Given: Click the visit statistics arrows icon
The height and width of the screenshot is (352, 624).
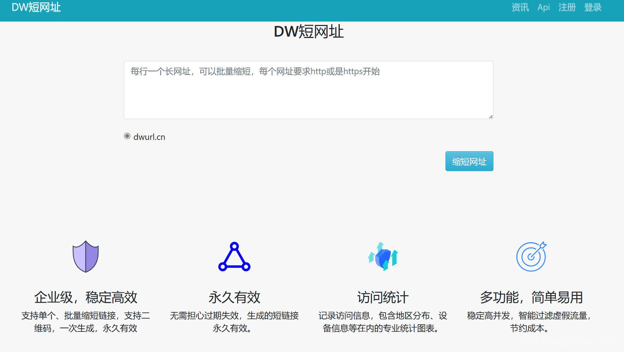Looking at the screenshot, I should coord(383,257).
